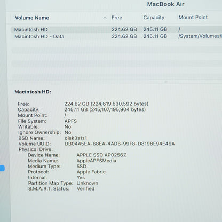222x222 pixels.
Task: Click the 224.62 GB free cell for Macintosh HD - Data
Action: tap(124, 36)
